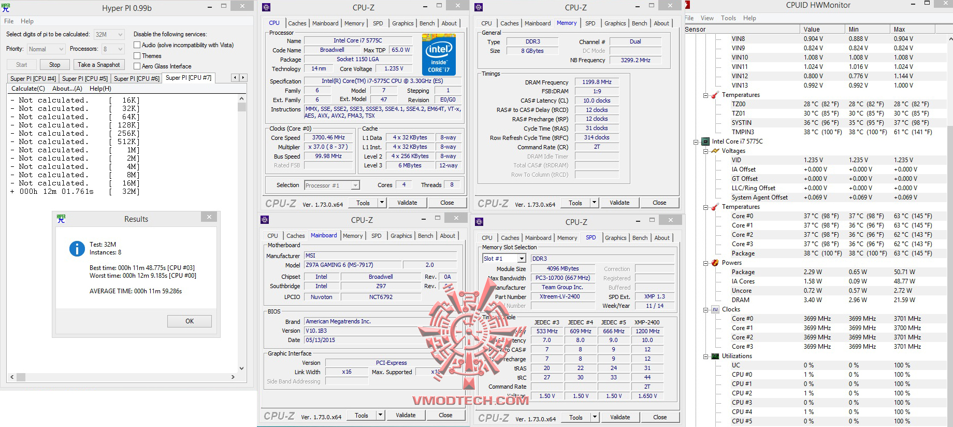Open the digits of pi dropdown showing 32M
Viewport: 953px width, 427px height.
(x=109, y=35)
